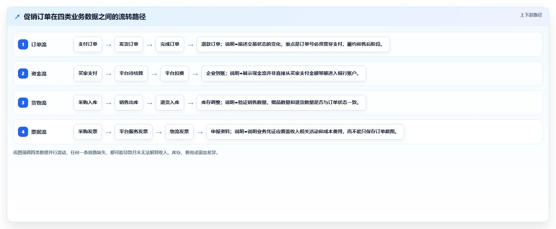The height and width of the screenshot is (229, 556).
Task: Click the arrow after 完成订单
Action: point(191,45)
